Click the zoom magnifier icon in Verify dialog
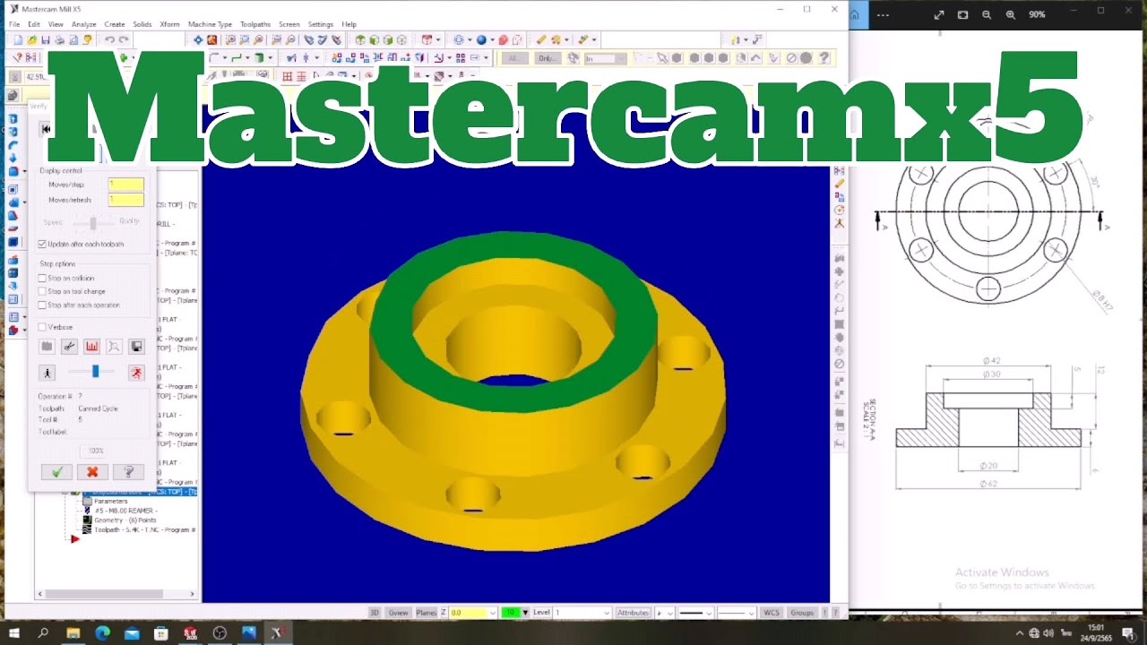1147x645 pixels. pyautogui.click(x=114, y=347)
